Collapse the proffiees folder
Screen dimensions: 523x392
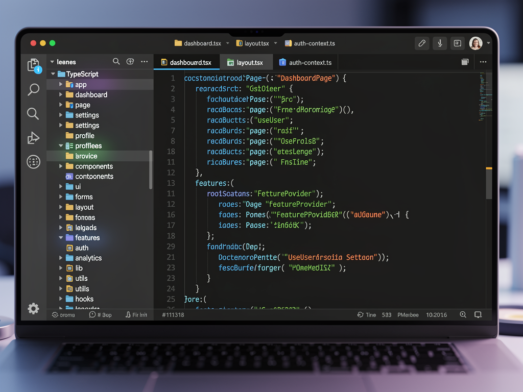61,145
